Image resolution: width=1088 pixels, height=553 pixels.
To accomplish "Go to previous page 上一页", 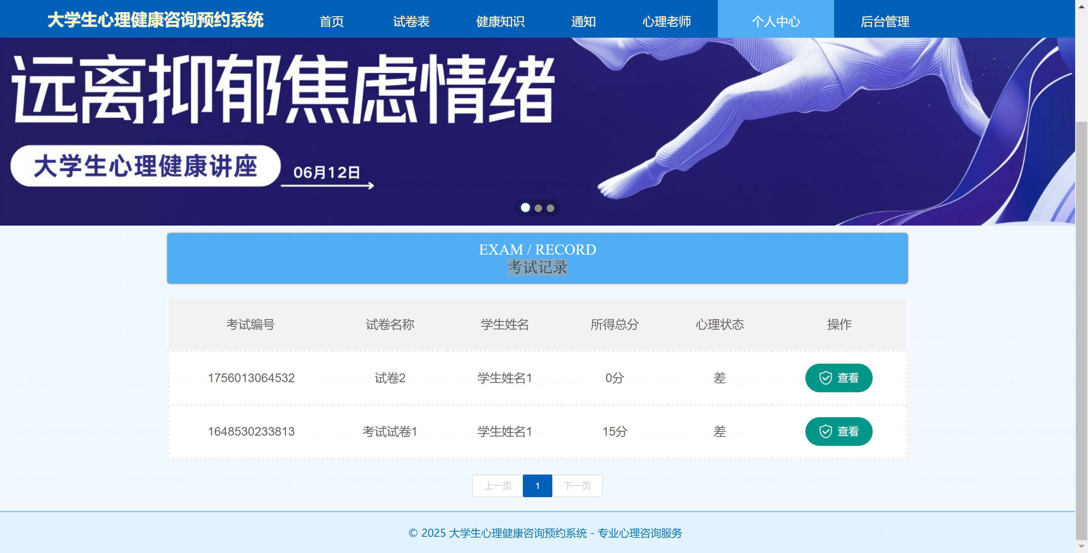I will tap(498, 485).
